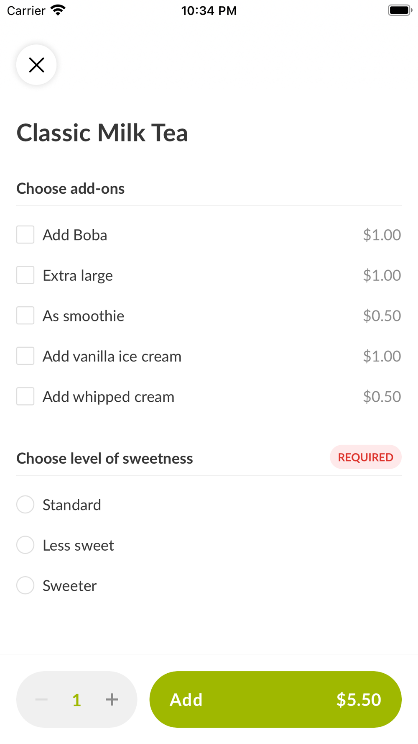The width and height of the screenshot is (418, 744).
Task: Pick the Sweeter radio option
Action: tap(25, 585)
